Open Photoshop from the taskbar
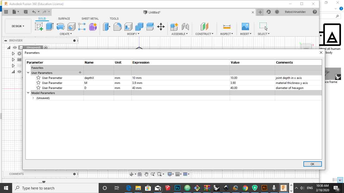 pos(178,188)
